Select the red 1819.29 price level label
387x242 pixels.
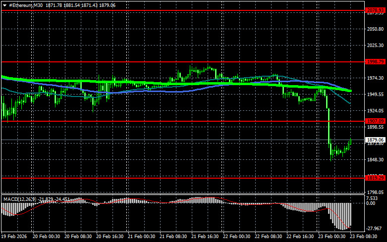[x=375, y=177]
